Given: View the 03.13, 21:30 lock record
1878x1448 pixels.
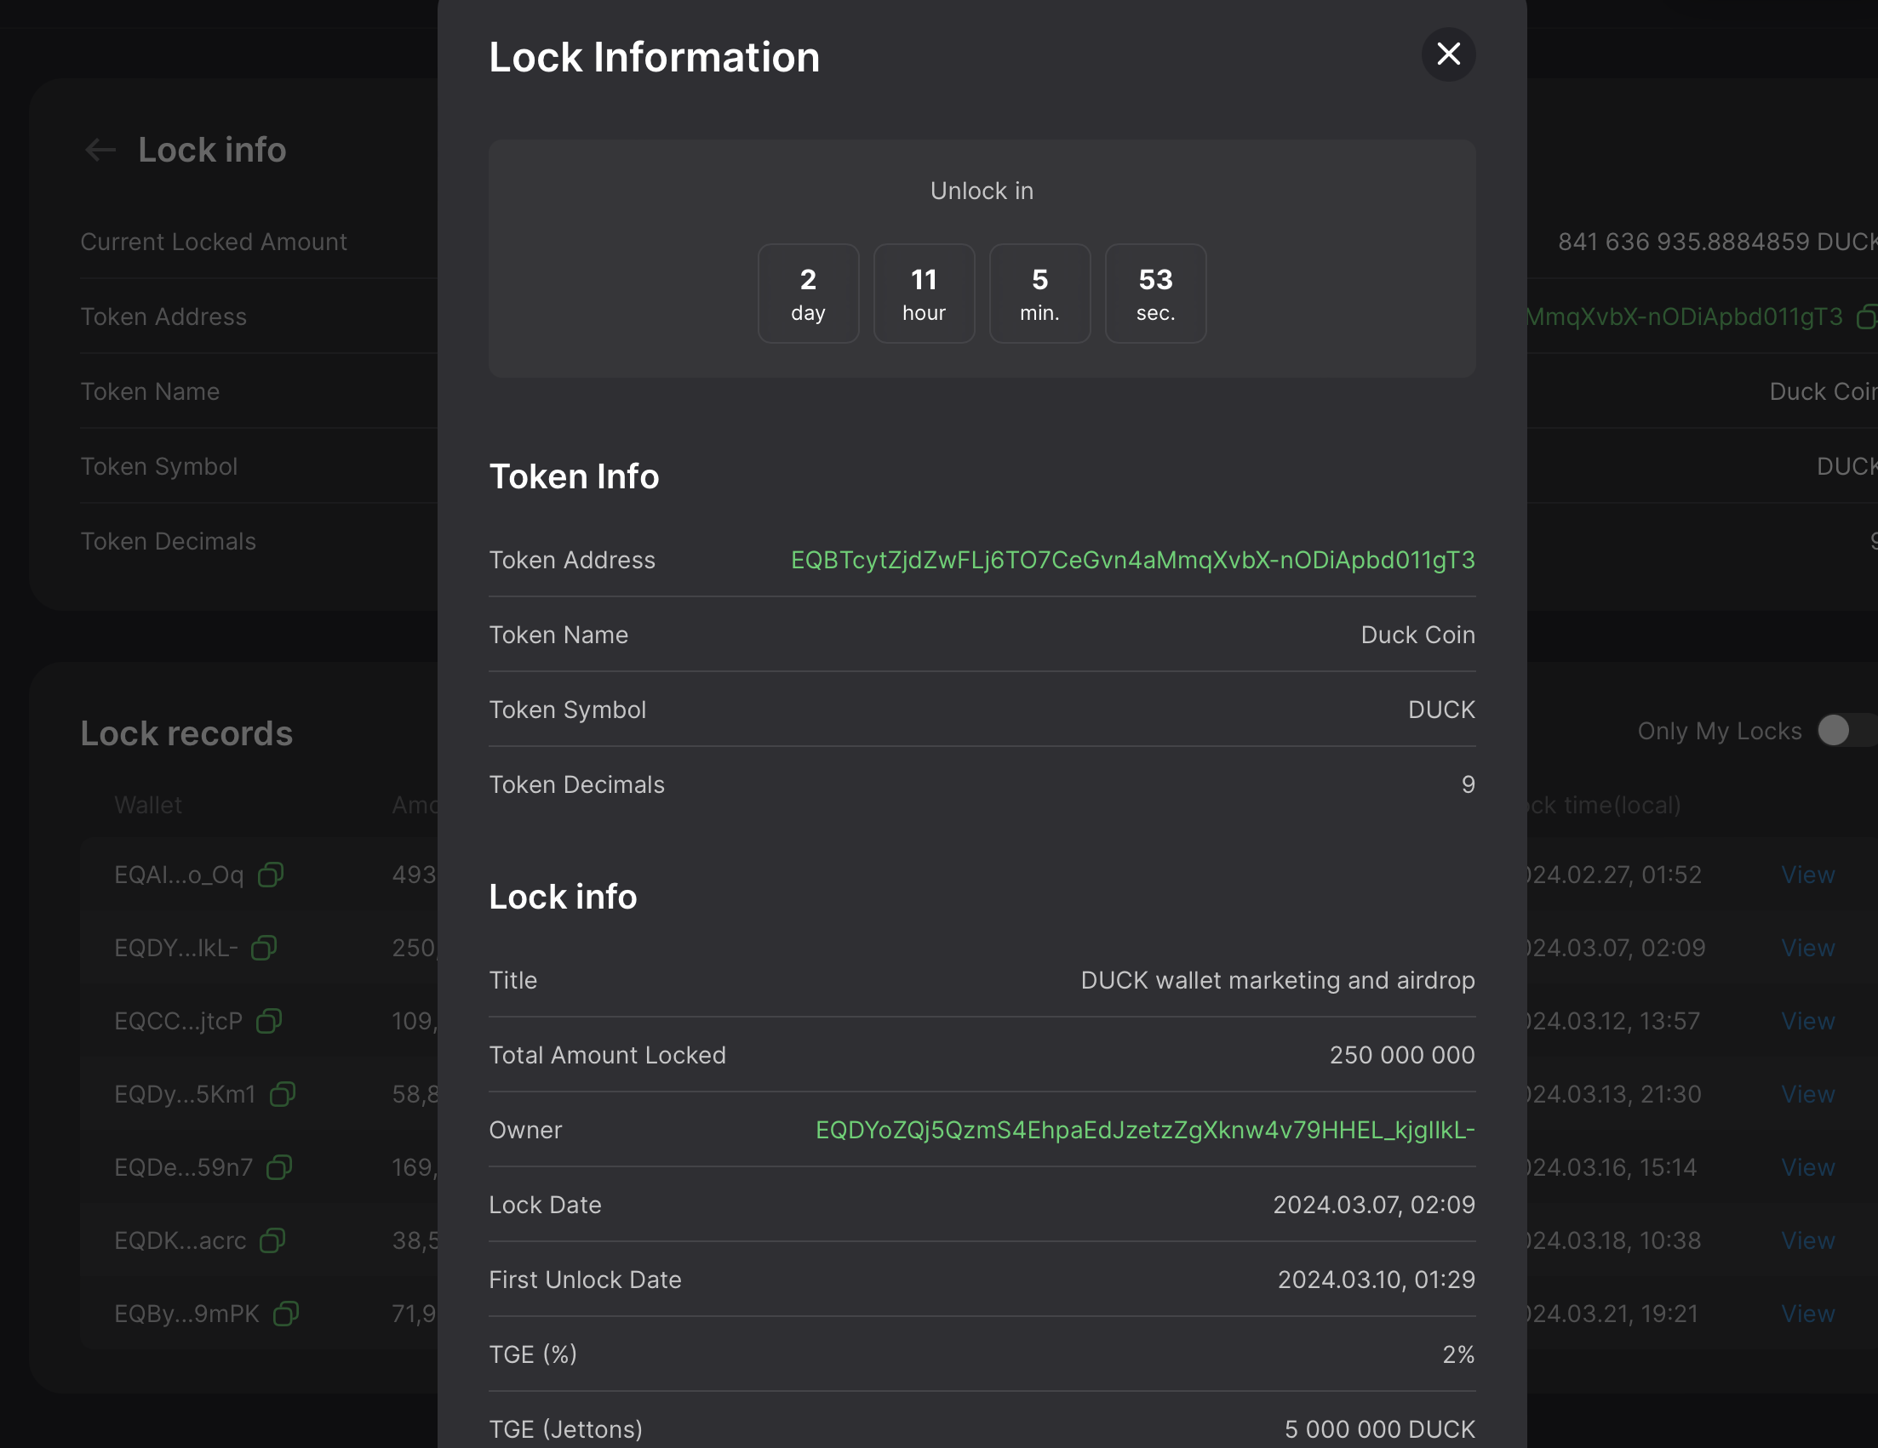Looking at the screenshot, I should coord(1807,1094).
